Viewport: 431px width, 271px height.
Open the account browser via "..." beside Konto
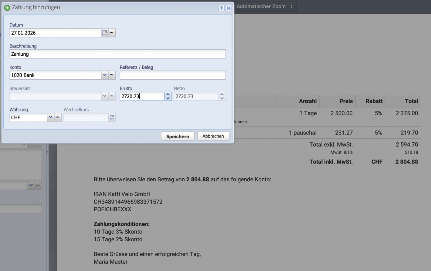click(111, 75)
